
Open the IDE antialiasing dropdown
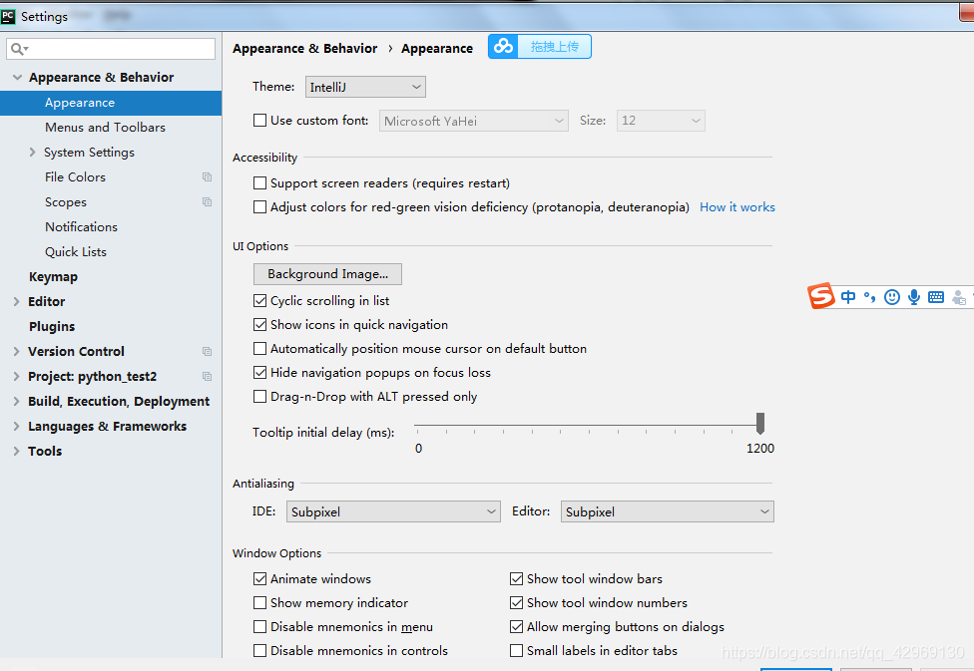[393, 511]
